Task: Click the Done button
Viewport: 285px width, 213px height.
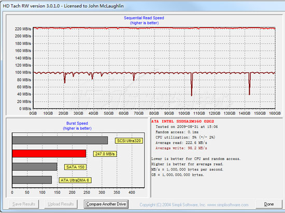Action: 268,204
